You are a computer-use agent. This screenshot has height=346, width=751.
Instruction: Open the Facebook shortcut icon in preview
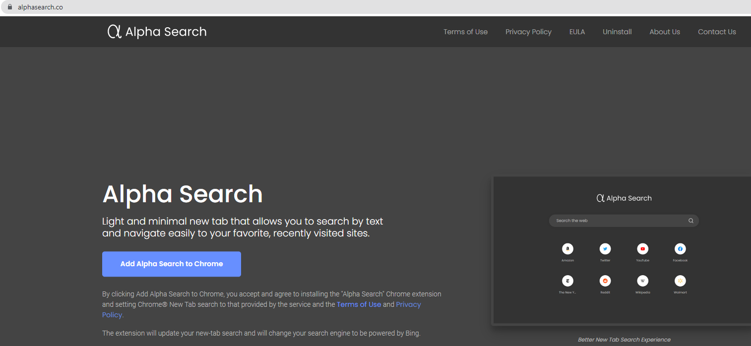pyautogui.click(x=680, y=249)
